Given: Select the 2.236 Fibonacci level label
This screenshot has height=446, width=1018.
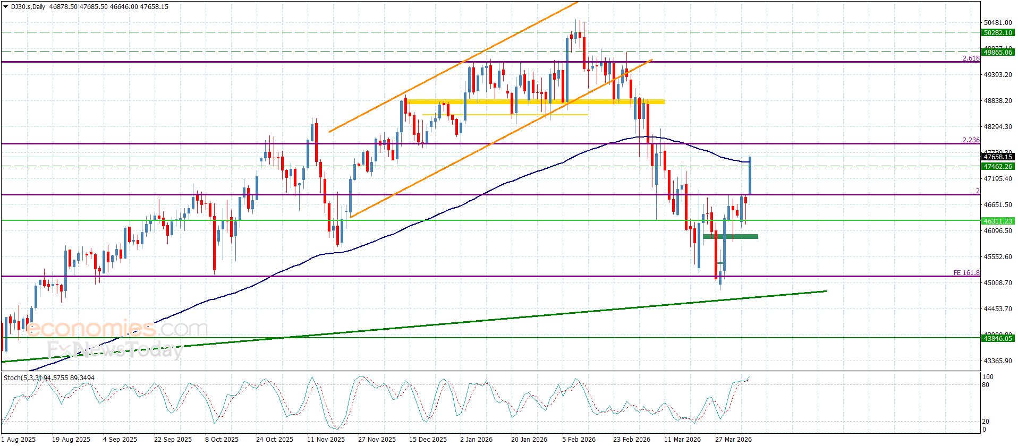Looking at the screenshot, I should tap(970, 140).
